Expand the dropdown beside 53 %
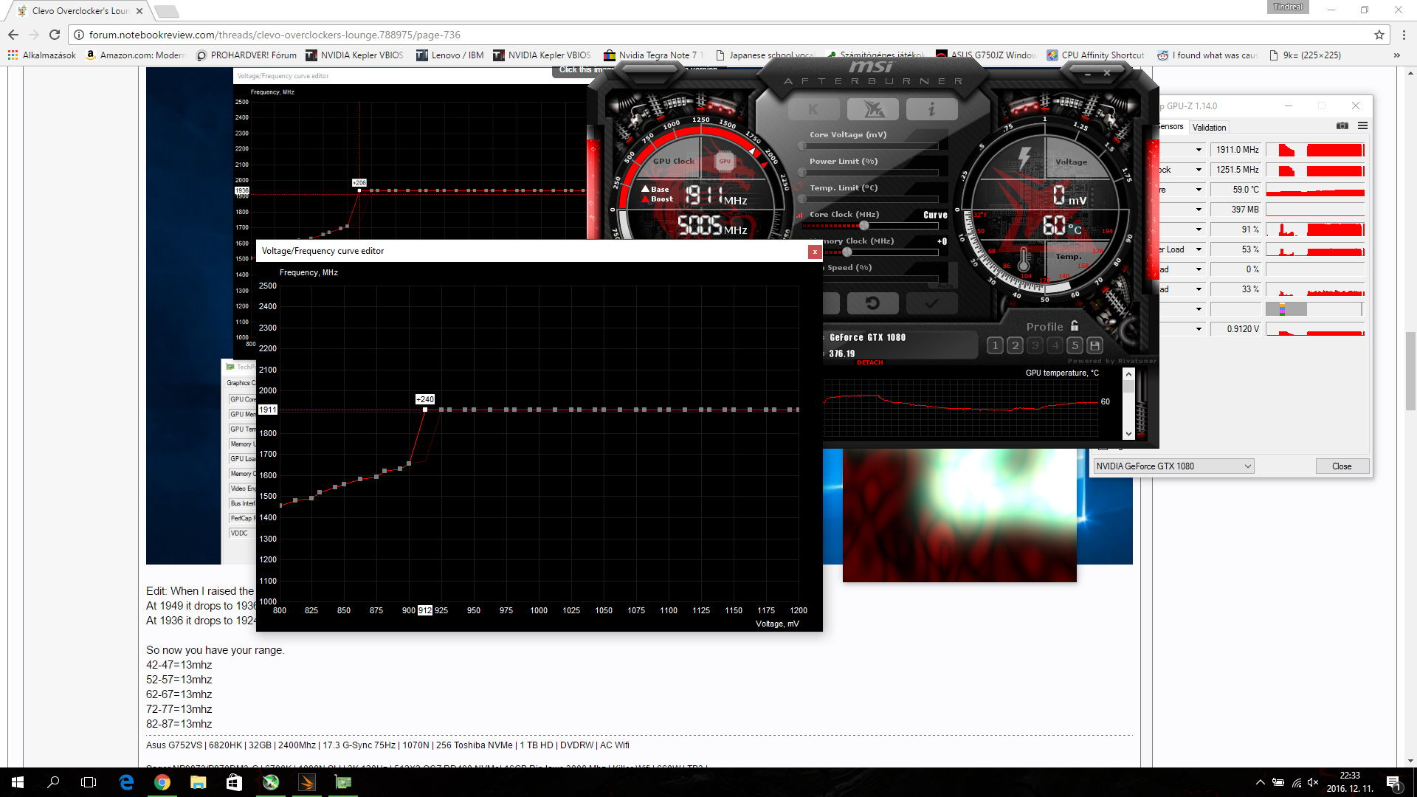Screen dimensions: 1417x797 [1199, 249]
